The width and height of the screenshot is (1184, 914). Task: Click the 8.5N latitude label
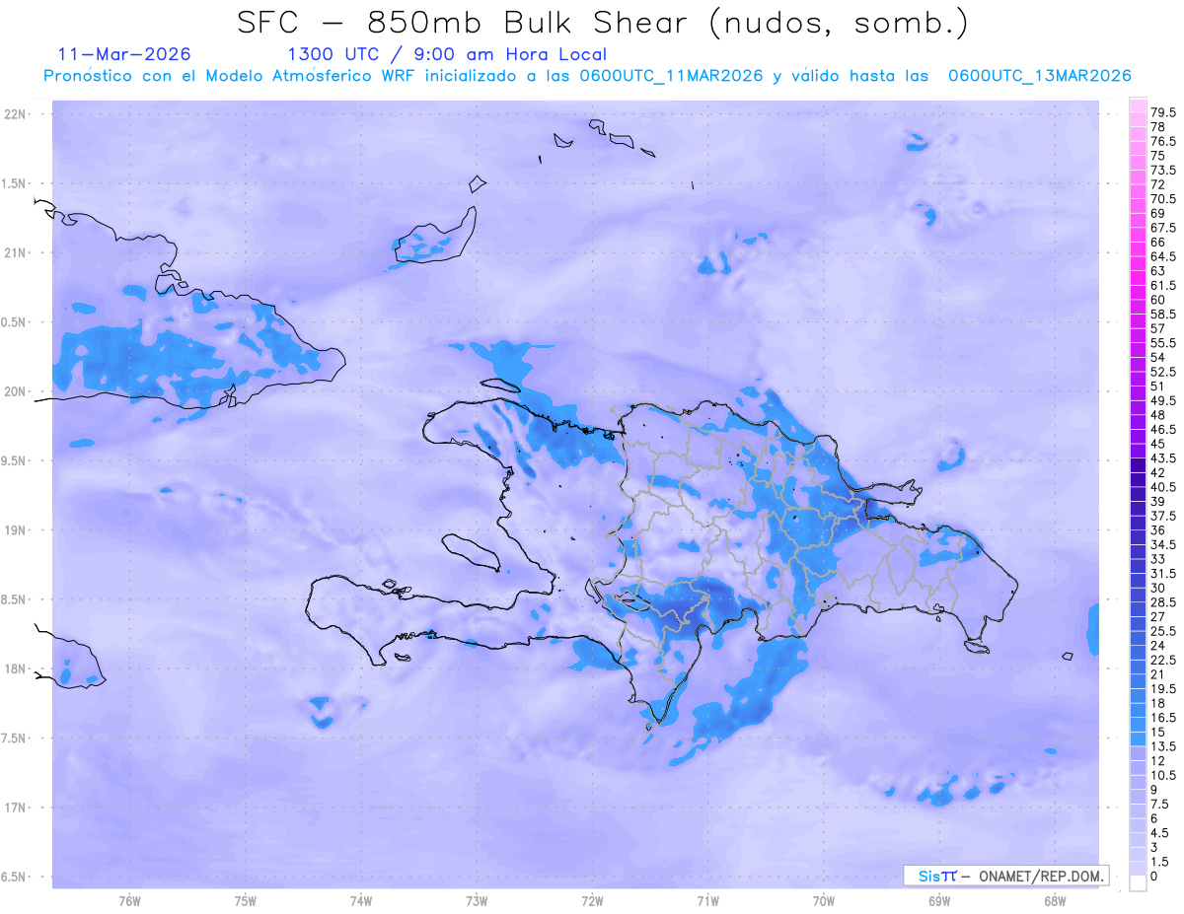tap(15, 599)
